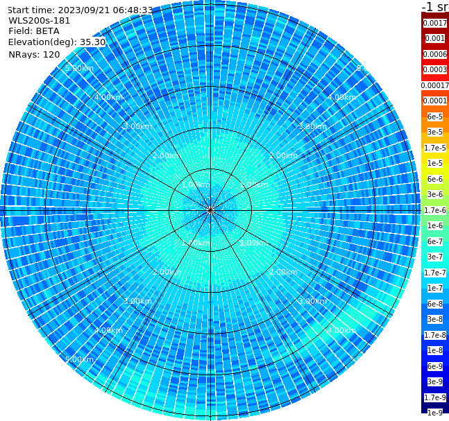Click the 0.0006 colorbar tick label
Screen dimensions: 449x421
pyautogui.click(x=435, y=54)
